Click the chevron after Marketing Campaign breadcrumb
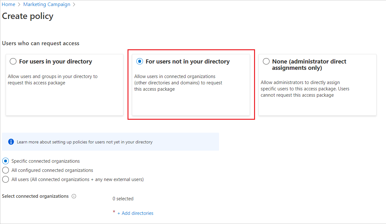 74,4
